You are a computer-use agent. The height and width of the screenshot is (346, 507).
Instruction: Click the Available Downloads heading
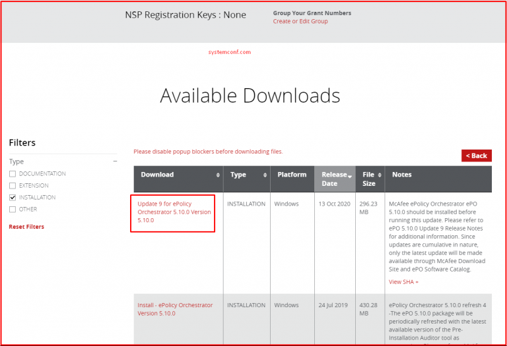tap(250, 96)
